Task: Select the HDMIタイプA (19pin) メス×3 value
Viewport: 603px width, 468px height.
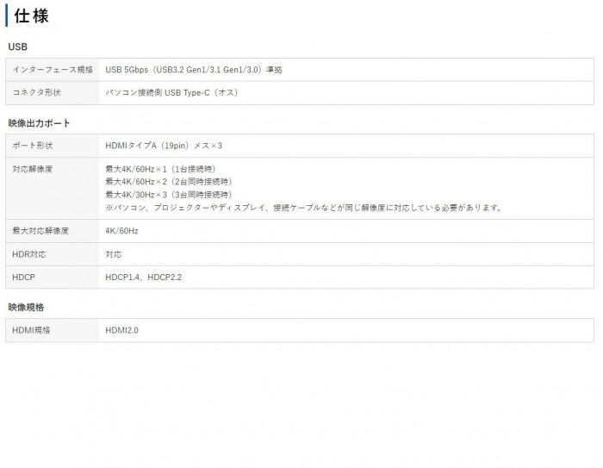Action: point(164,146)
